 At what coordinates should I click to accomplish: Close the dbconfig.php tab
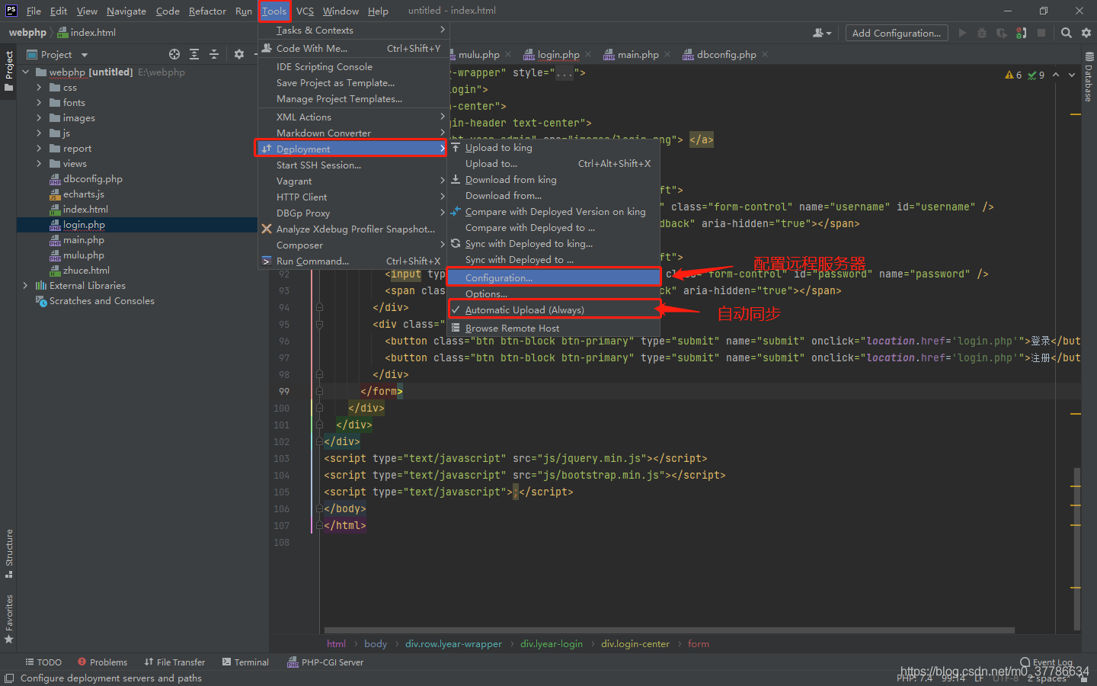[765, 54]
